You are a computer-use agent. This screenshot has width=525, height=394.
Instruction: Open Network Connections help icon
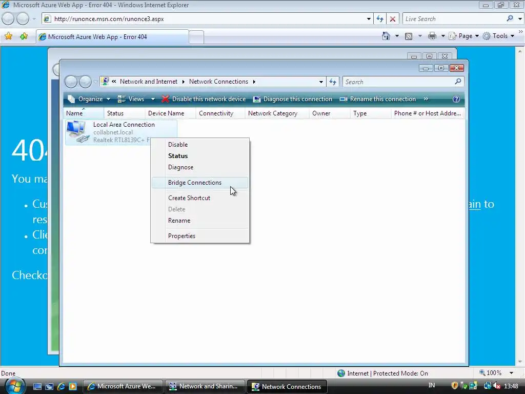456,99
